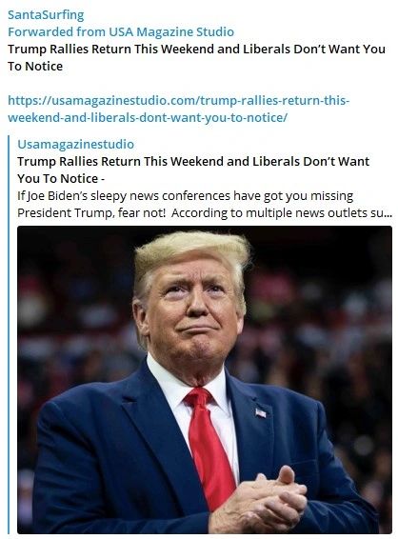Click description line starting "President Trump, fear not"
The height and width of the screenshot is (539, 398).
204,212
